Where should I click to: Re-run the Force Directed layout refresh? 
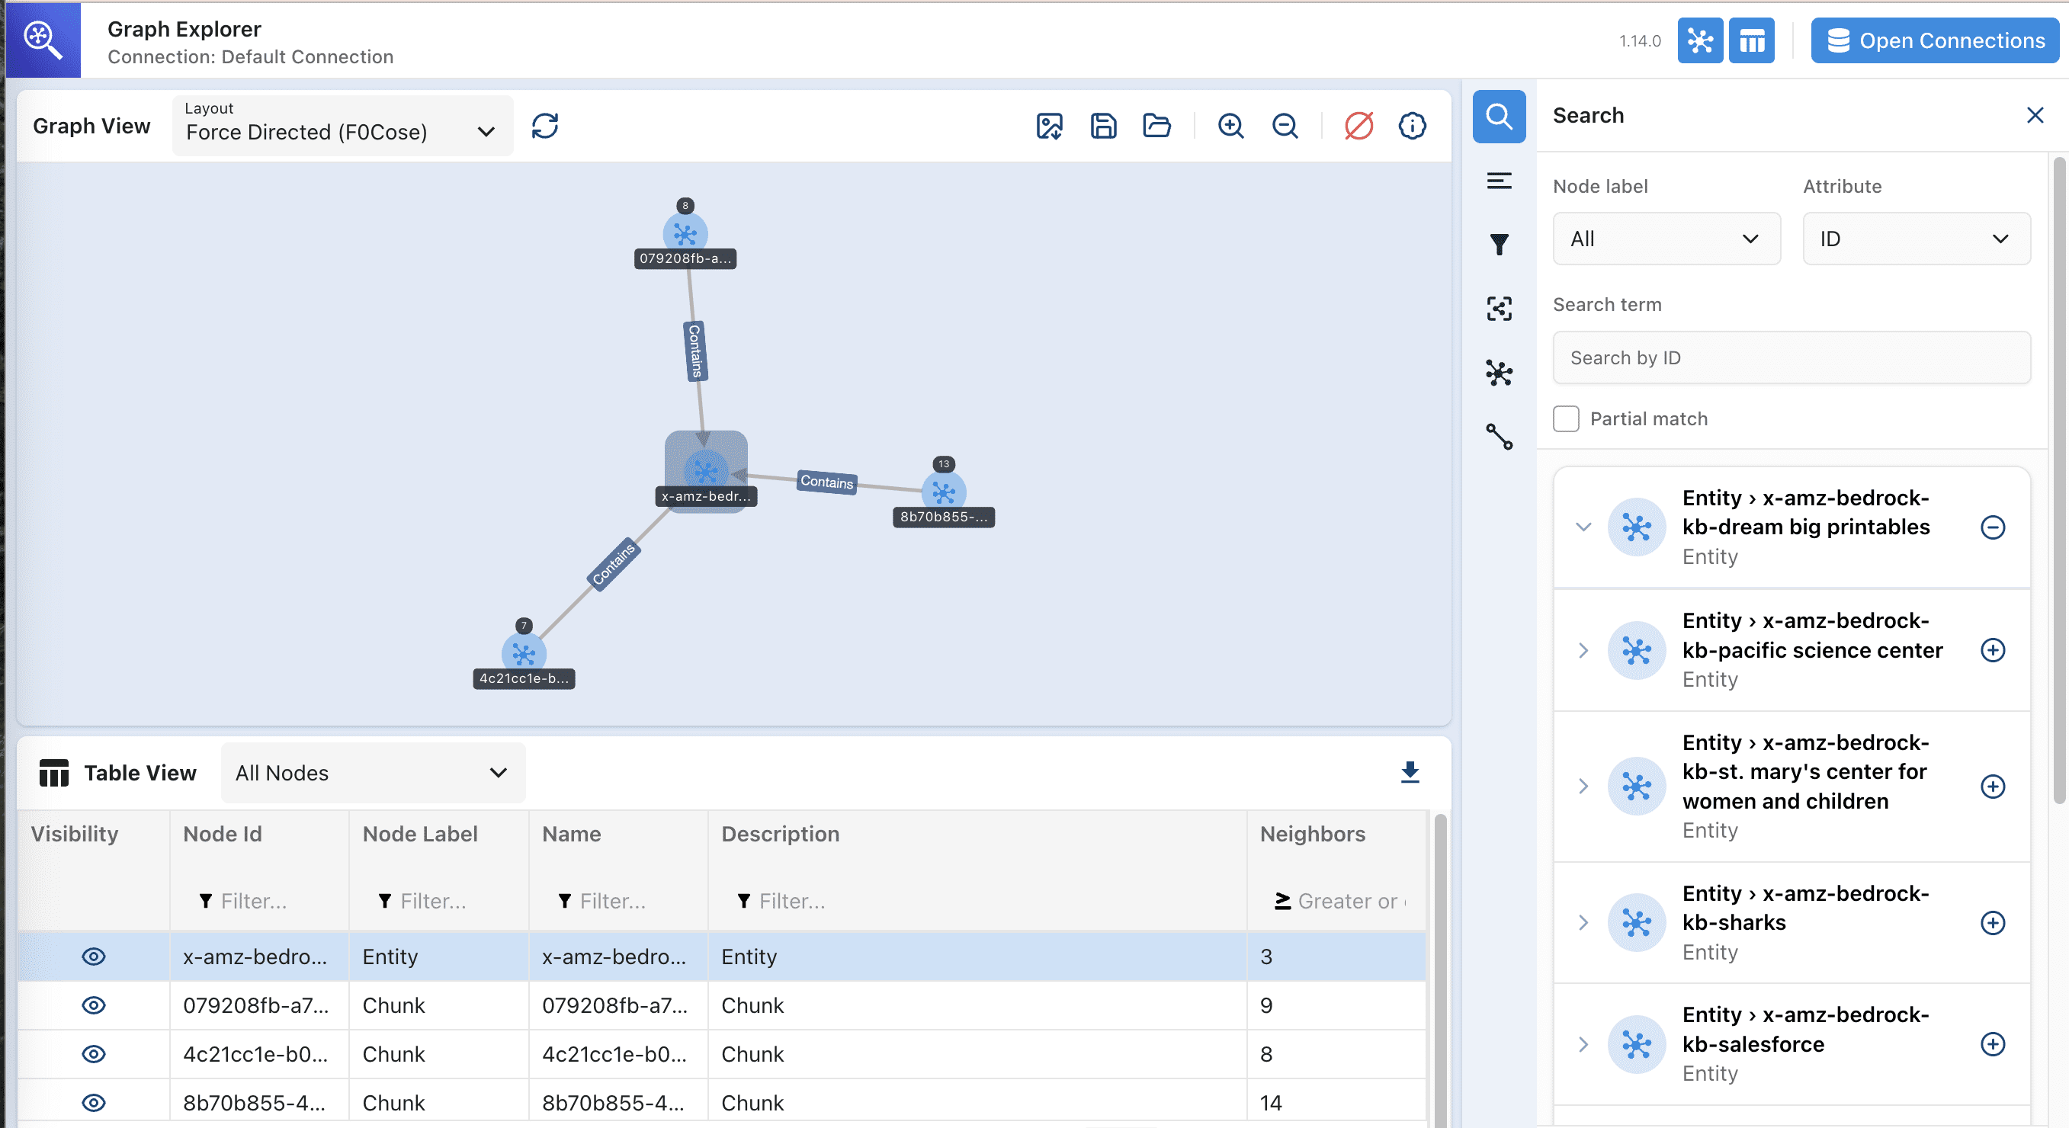[545, 125]
